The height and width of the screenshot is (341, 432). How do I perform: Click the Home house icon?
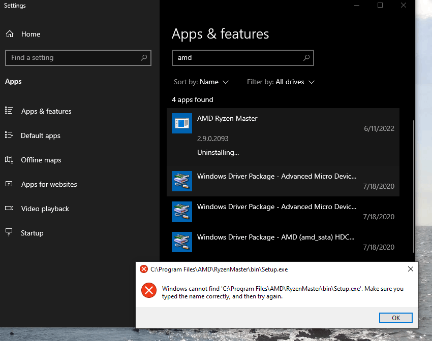pyautogui.click(x=10, y=34)
